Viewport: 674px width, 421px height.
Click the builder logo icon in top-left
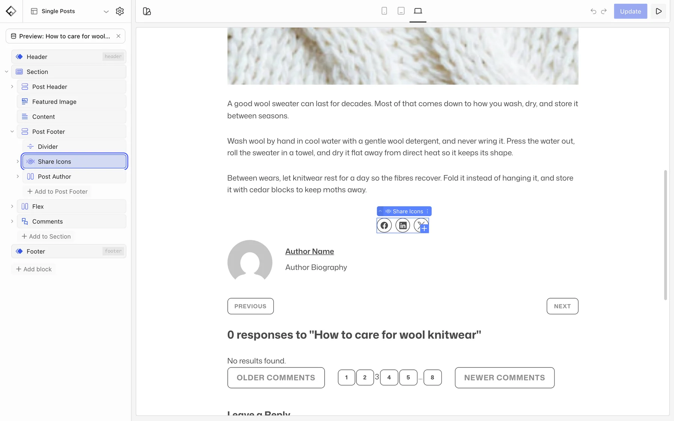(x=11, y=11)
